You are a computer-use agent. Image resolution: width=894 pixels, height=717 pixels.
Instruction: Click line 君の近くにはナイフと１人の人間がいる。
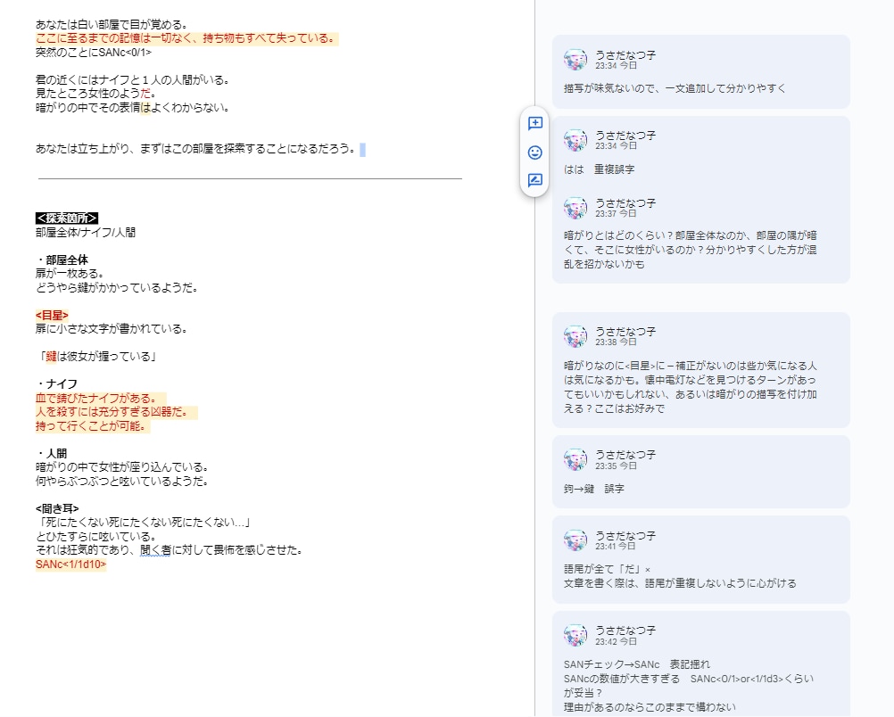[x=133, y=79]
